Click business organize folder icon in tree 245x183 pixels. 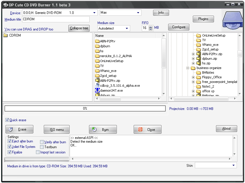tap(193, 68)
